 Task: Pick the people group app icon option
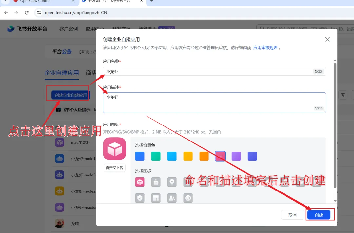point(172,198)
